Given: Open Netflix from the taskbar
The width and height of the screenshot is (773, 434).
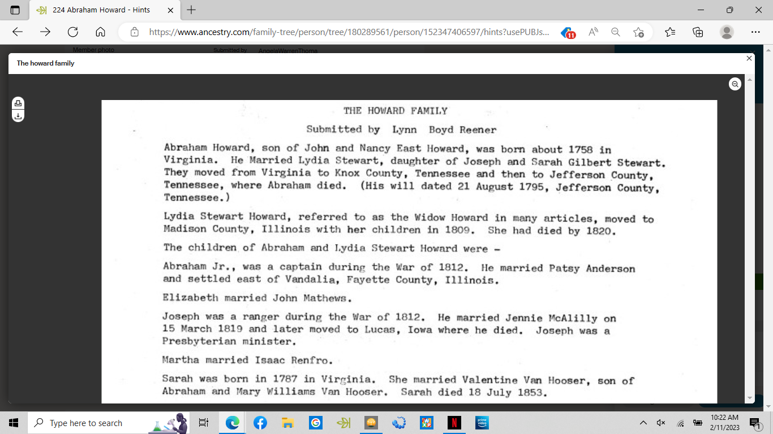Looking at the screenshot, I should click(x=454, y=423).
